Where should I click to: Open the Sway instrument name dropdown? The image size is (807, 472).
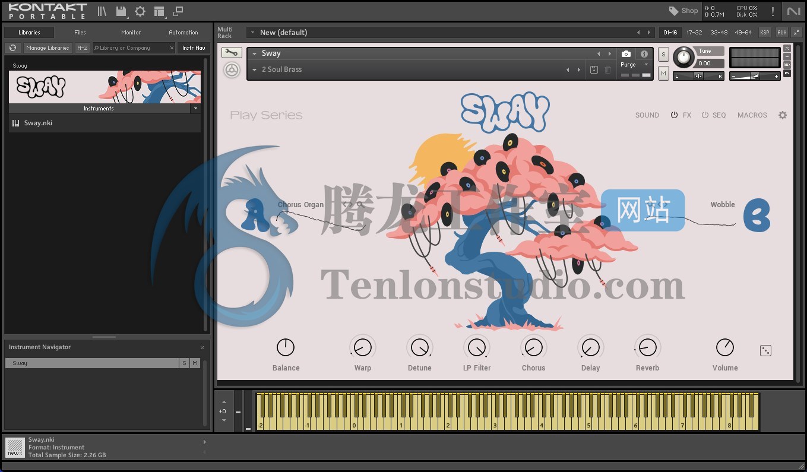254,53
